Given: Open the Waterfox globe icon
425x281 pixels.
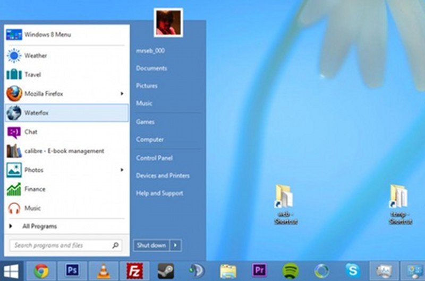Looking at the screenshot, I should coord(14,113).
